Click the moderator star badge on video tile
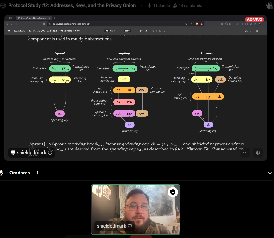This screenshot has width=274, height=238. [x=173, y=192]
